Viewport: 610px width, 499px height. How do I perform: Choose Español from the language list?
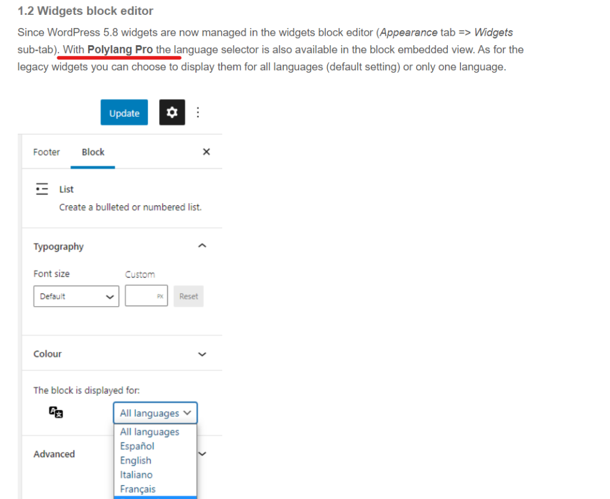[137, 446]
